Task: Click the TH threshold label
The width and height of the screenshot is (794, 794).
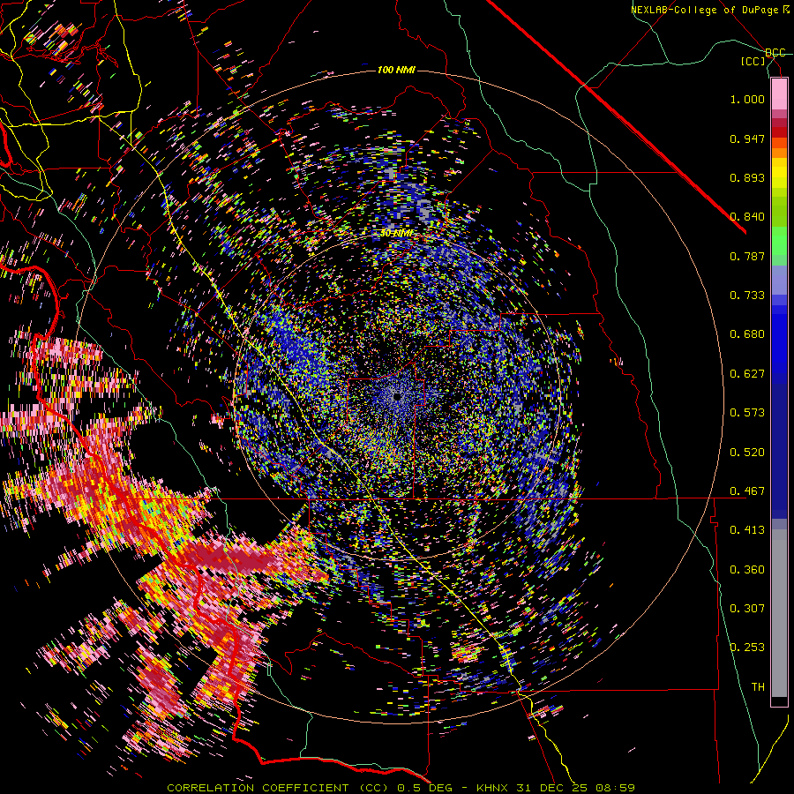Action: coord(758,687)
